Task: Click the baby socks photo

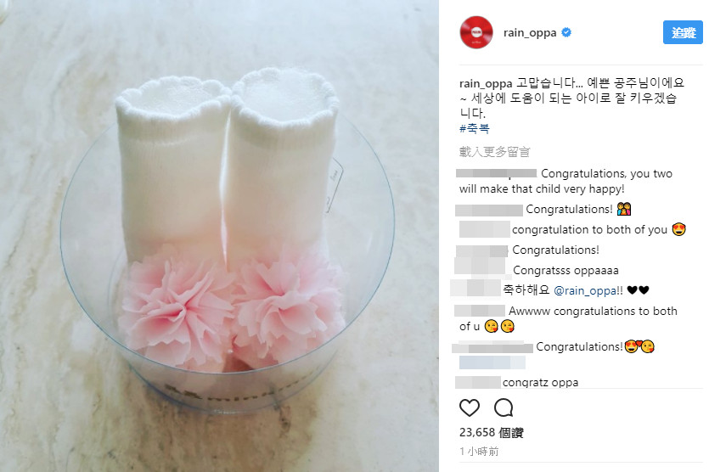Action: [x=219, y=236]
